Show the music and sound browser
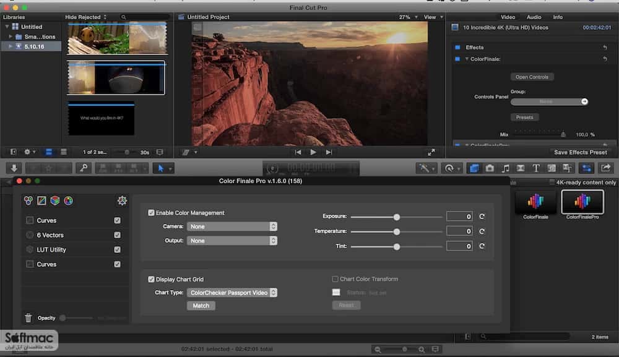The image size is (619, 357). point(505,168)
